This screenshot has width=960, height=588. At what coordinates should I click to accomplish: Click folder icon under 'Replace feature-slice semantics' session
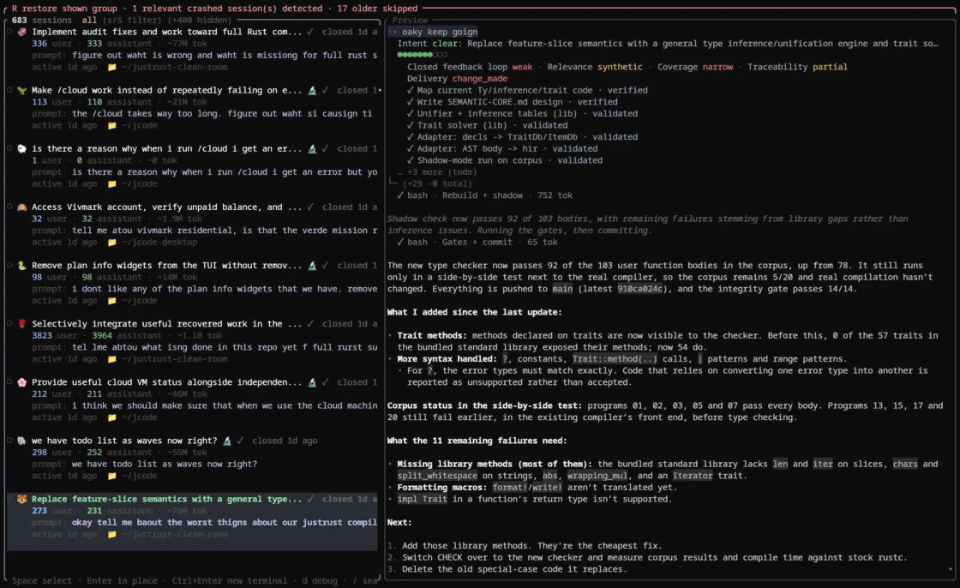pos(112,534)
